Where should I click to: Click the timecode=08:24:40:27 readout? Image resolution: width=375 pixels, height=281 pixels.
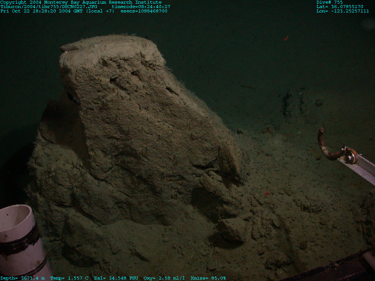tap(141, 7)
